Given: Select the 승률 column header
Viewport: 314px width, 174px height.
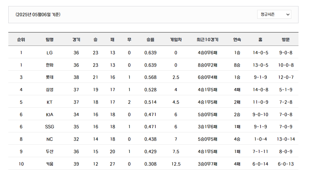Looking at the screenshot, I should [150, 39].
